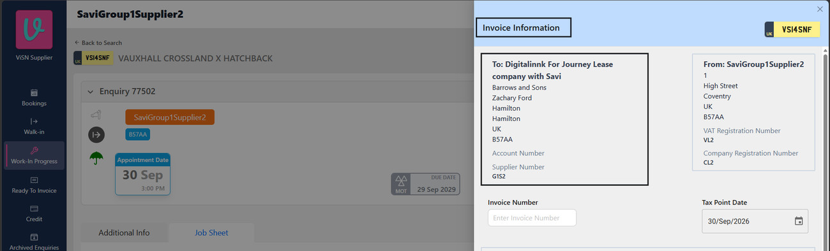
Task: Click the green umbrella icon
Action: tap(96, 158)
